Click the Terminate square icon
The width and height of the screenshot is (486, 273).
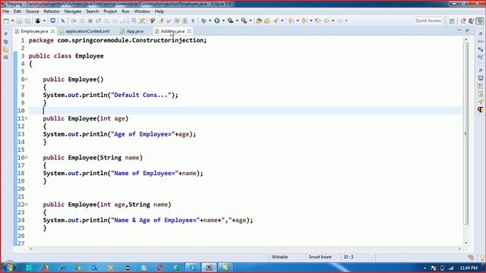(90, 20)
